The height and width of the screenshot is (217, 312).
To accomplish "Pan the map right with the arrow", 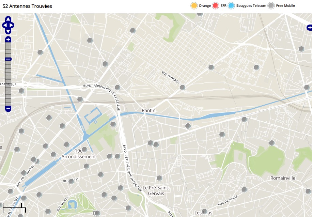I will click(x=12, y=25).
